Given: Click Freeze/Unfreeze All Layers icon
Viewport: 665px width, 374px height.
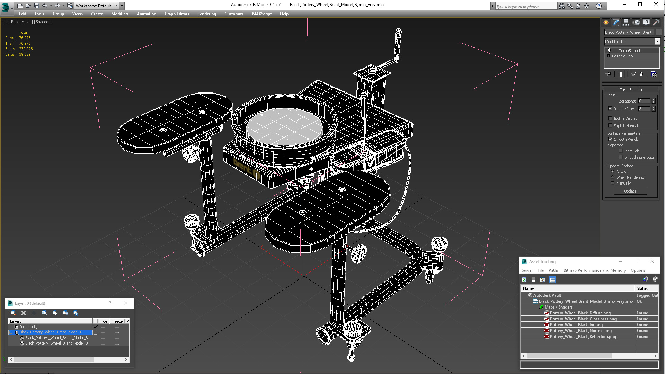Looking at the screenshot, I should (76, 313).
